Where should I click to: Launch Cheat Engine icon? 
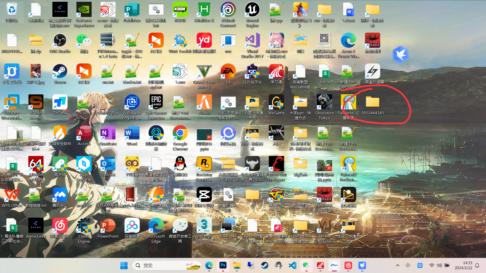coord(84,231)
